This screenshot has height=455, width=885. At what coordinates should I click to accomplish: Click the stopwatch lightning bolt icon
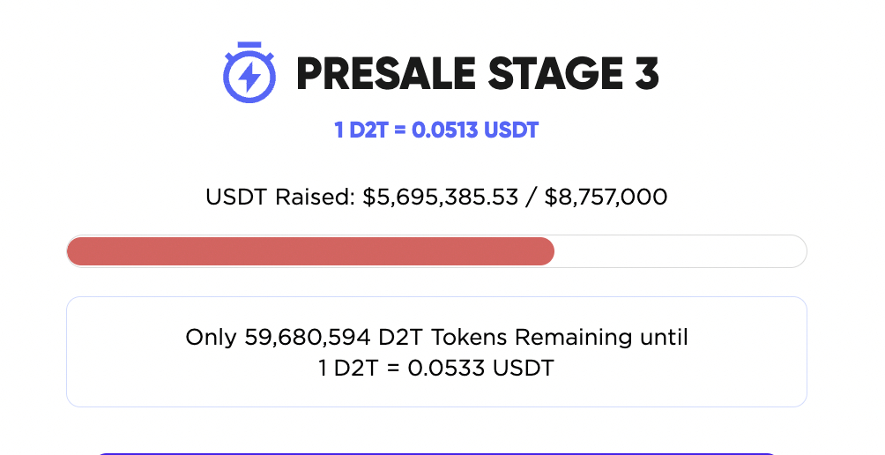point(249,72)
